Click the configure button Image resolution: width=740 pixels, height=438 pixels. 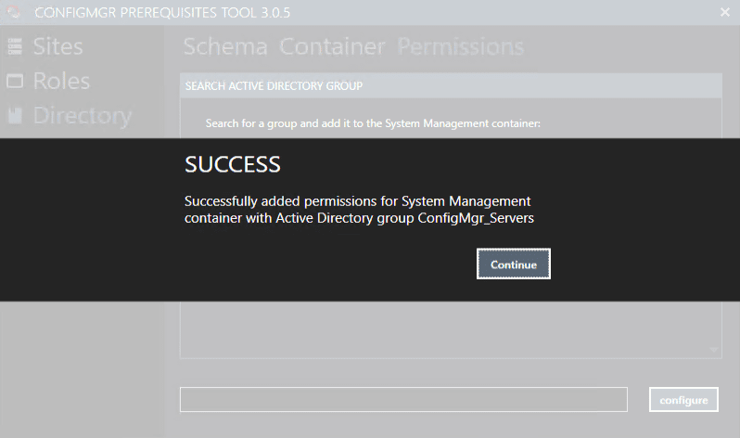[x=683, y=400]
